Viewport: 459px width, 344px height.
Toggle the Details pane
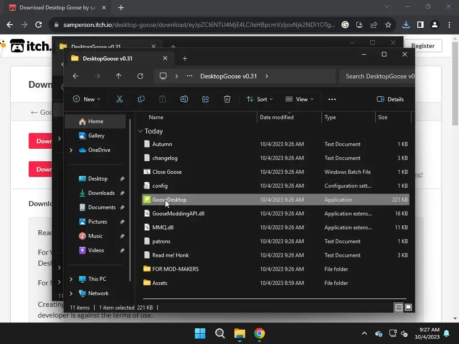390,99
